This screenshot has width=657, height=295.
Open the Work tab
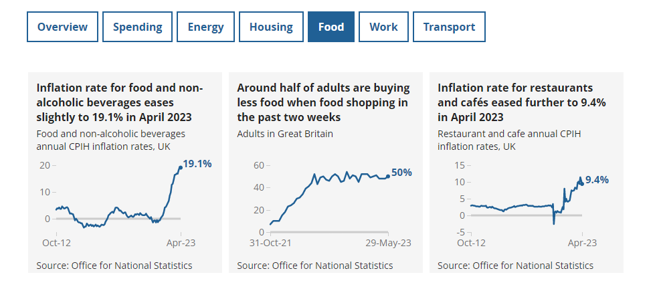383,27
